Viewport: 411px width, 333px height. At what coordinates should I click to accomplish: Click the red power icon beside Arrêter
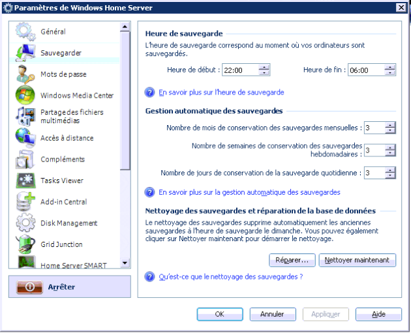click(x=29, y=287)
